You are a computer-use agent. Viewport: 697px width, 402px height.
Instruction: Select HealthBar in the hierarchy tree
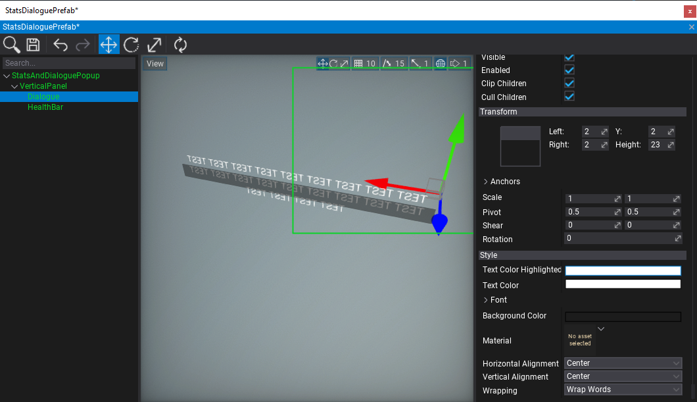(x=45, y=107)
